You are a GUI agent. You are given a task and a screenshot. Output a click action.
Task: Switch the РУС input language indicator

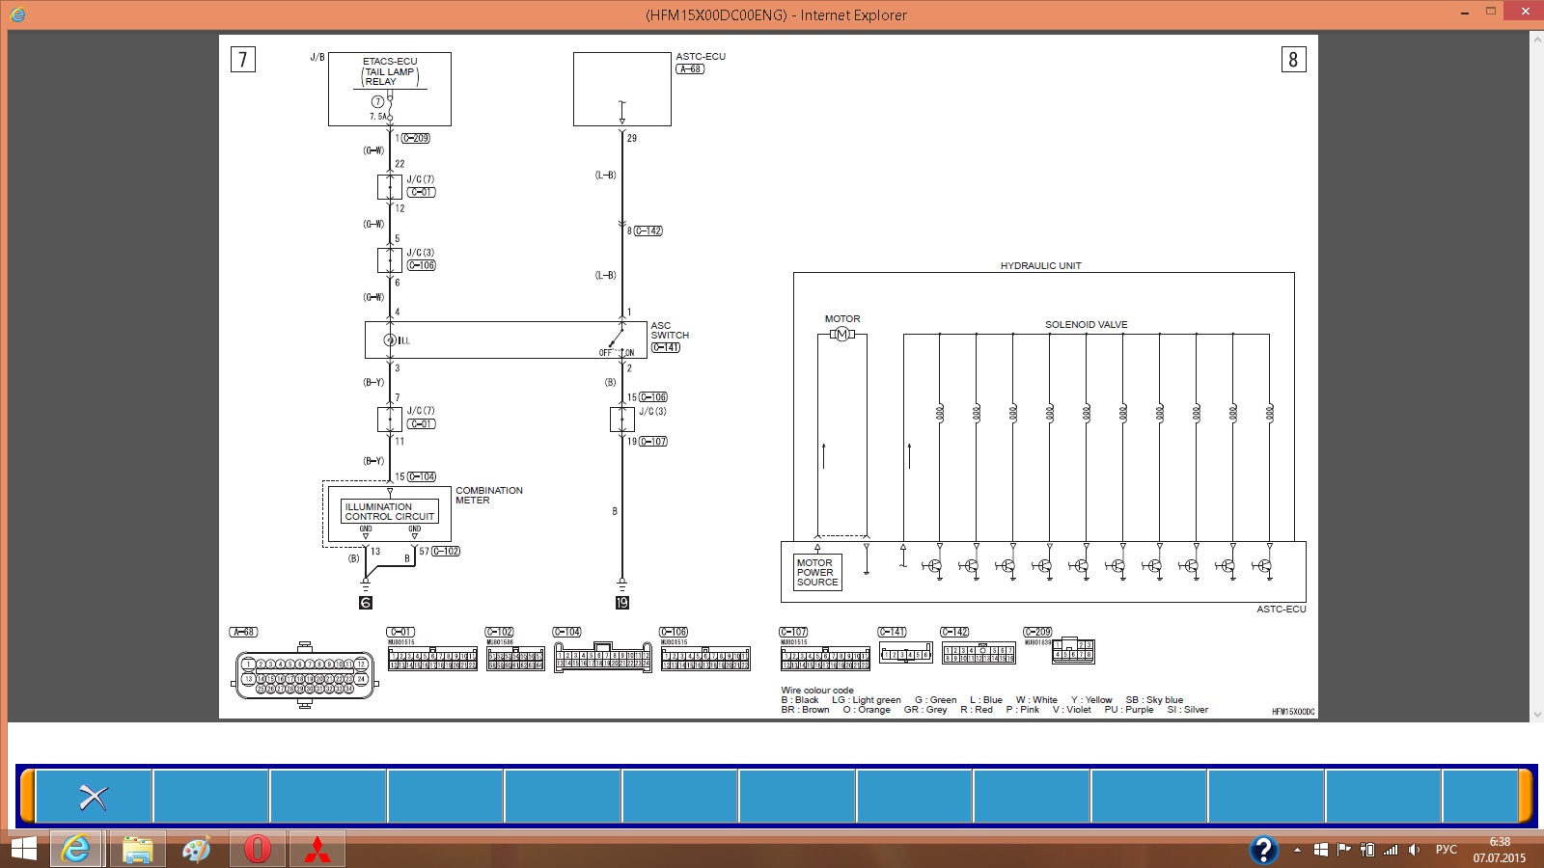point(1446,850)
